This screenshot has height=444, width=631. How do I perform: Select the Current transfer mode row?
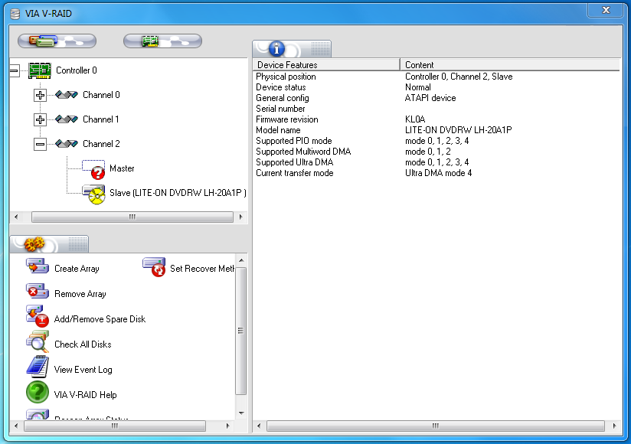(436, 173)
